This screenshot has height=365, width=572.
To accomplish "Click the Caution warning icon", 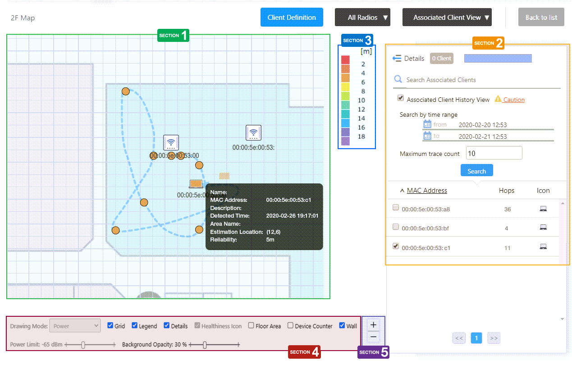I will pyautogui.click(x=498, y=99).
